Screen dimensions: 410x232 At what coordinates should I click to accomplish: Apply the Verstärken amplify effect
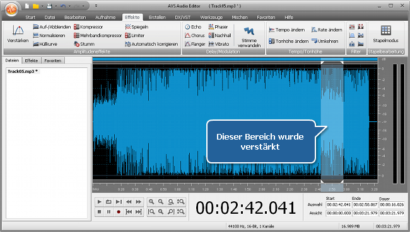18,34
